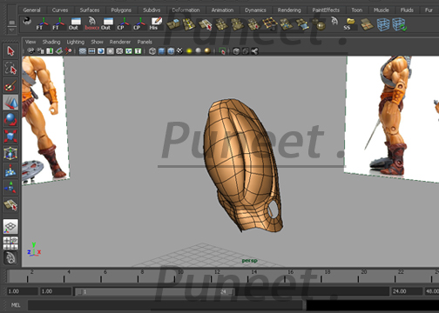Switch to the Polygons shelf tab
The width and height of the screenshot is (439, 313).
click(x=121, y=10)
